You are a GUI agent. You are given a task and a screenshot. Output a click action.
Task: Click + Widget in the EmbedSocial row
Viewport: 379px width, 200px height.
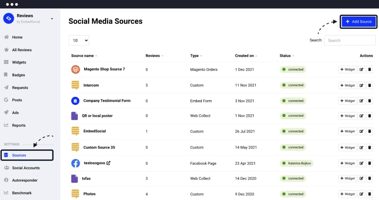point(348,131)
